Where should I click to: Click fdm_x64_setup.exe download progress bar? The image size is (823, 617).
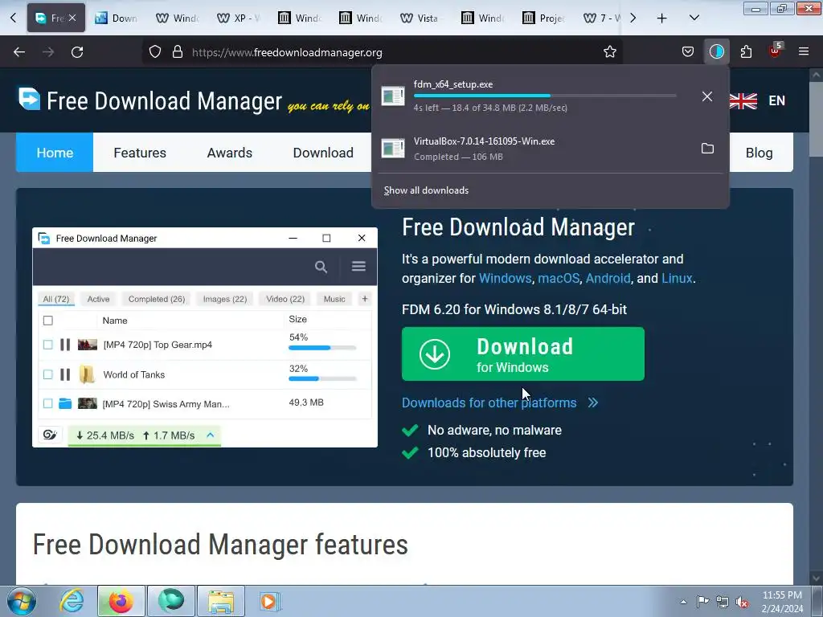pyautogui.click(x=545, y=96)
